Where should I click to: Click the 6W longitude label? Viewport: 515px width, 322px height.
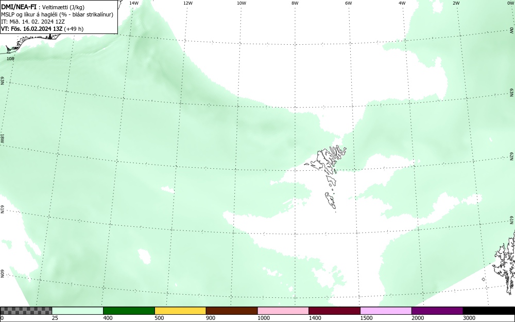pyautogui.click(x=349, y=3)
